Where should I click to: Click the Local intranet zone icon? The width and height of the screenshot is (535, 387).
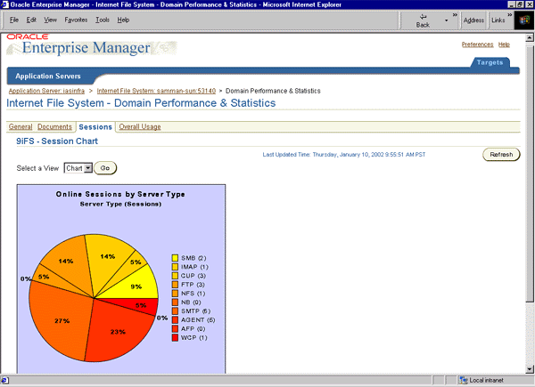click(x=463, y=380)
